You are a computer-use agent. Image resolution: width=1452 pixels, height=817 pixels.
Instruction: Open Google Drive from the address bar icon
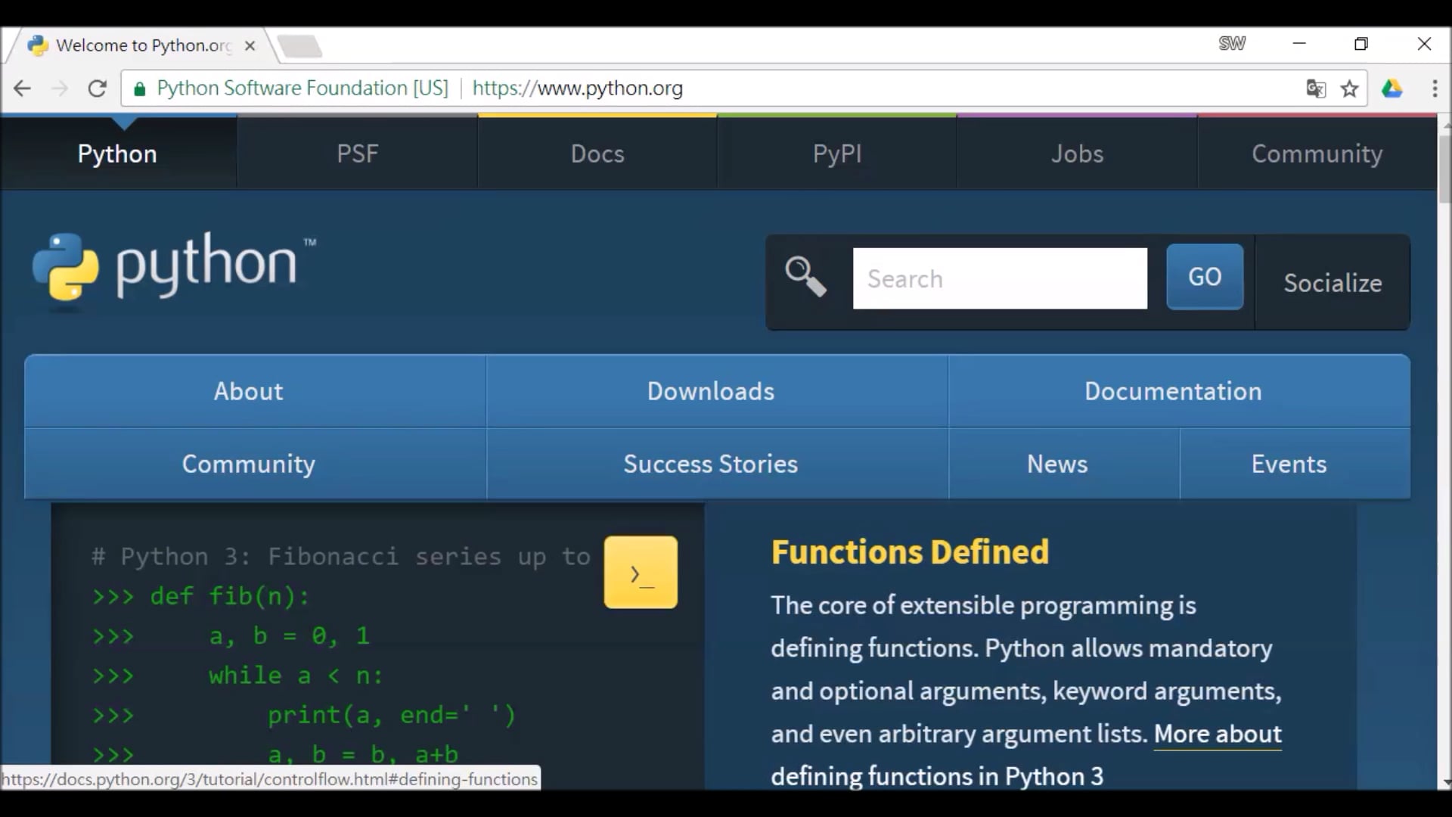pyautogui.click(x=1393, y=89)
